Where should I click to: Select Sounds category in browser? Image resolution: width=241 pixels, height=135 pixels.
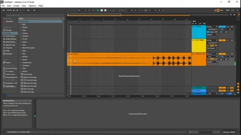pos(9,30)
